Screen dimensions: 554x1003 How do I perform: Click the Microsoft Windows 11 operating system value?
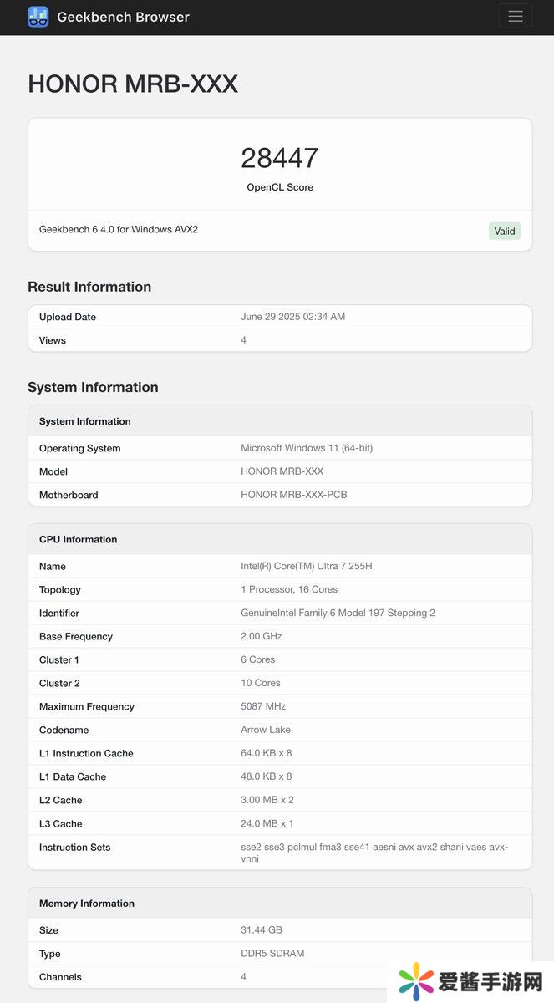[307, 448]
